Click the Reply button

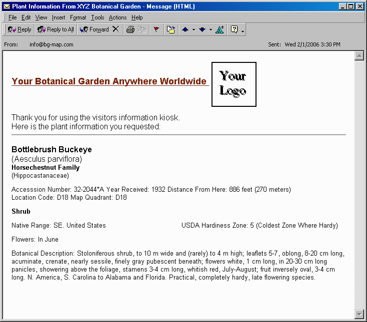19,29
